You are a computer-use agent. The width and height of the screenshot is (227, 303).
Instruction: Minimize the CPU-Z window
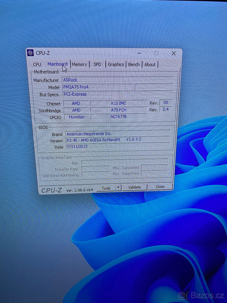[139, 53]
